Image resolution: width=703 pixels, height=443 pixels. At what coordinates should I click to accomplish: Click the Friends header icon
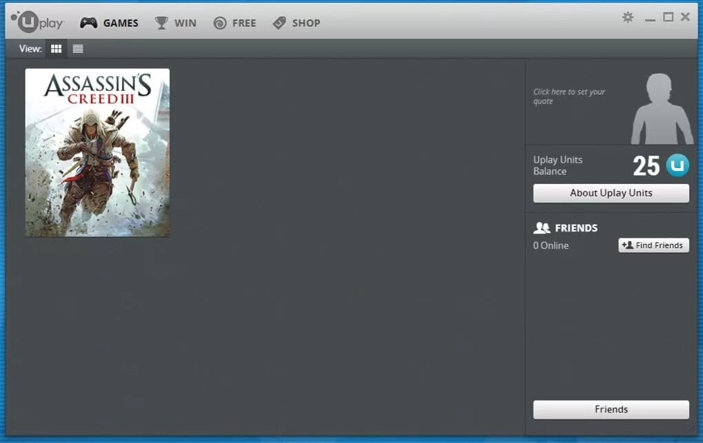click(542, 228)
